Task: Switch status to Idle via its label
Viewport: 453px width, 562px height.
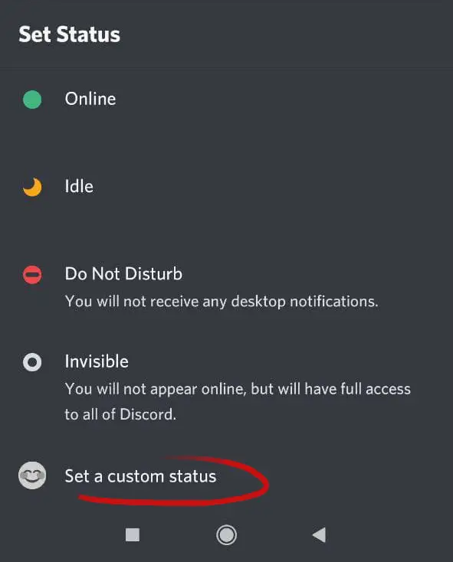Action: tap(79, 186)
